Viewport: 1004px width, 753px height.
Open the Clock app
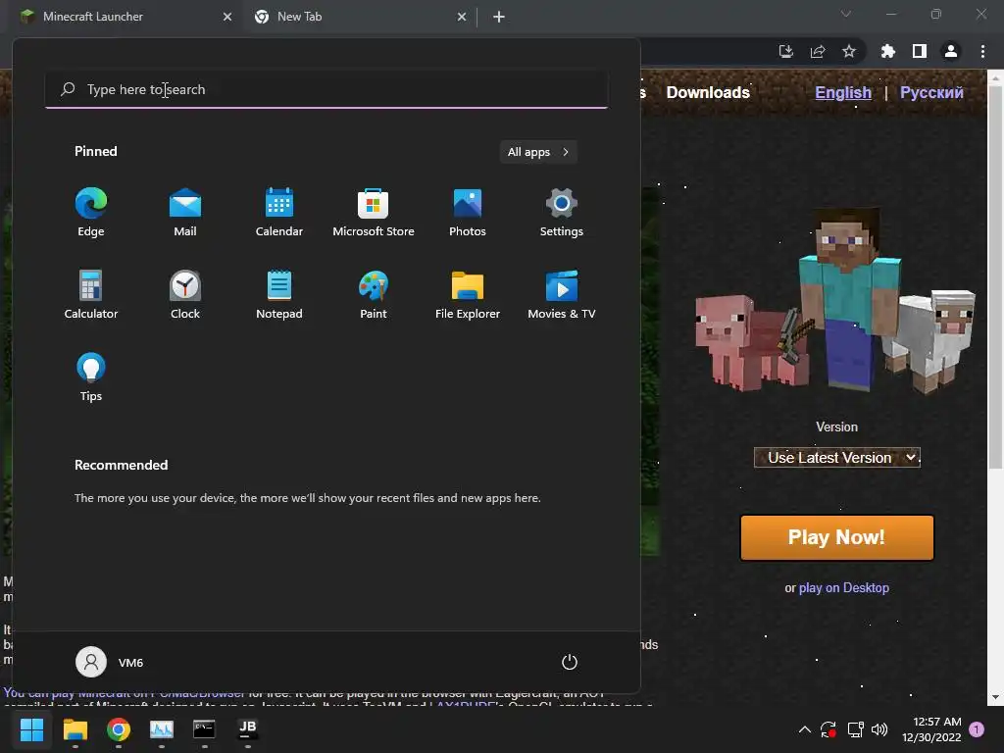(185, 295)
